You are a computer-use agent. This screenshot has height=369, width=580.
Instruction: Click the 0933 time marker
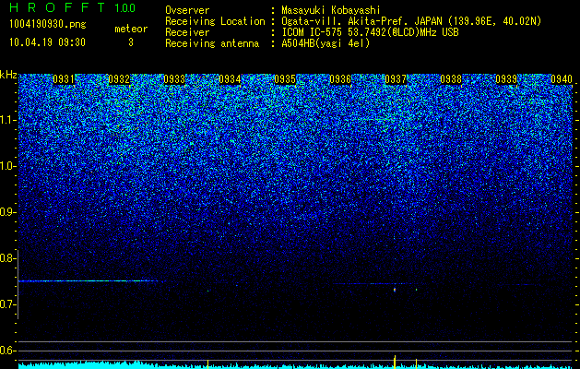click(174, 79)
